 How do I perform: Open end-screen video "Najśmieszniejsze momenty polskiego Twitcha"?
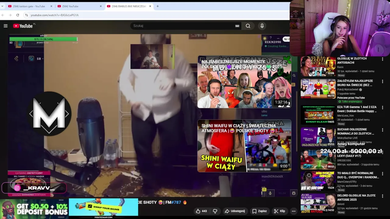click(244, 82)
